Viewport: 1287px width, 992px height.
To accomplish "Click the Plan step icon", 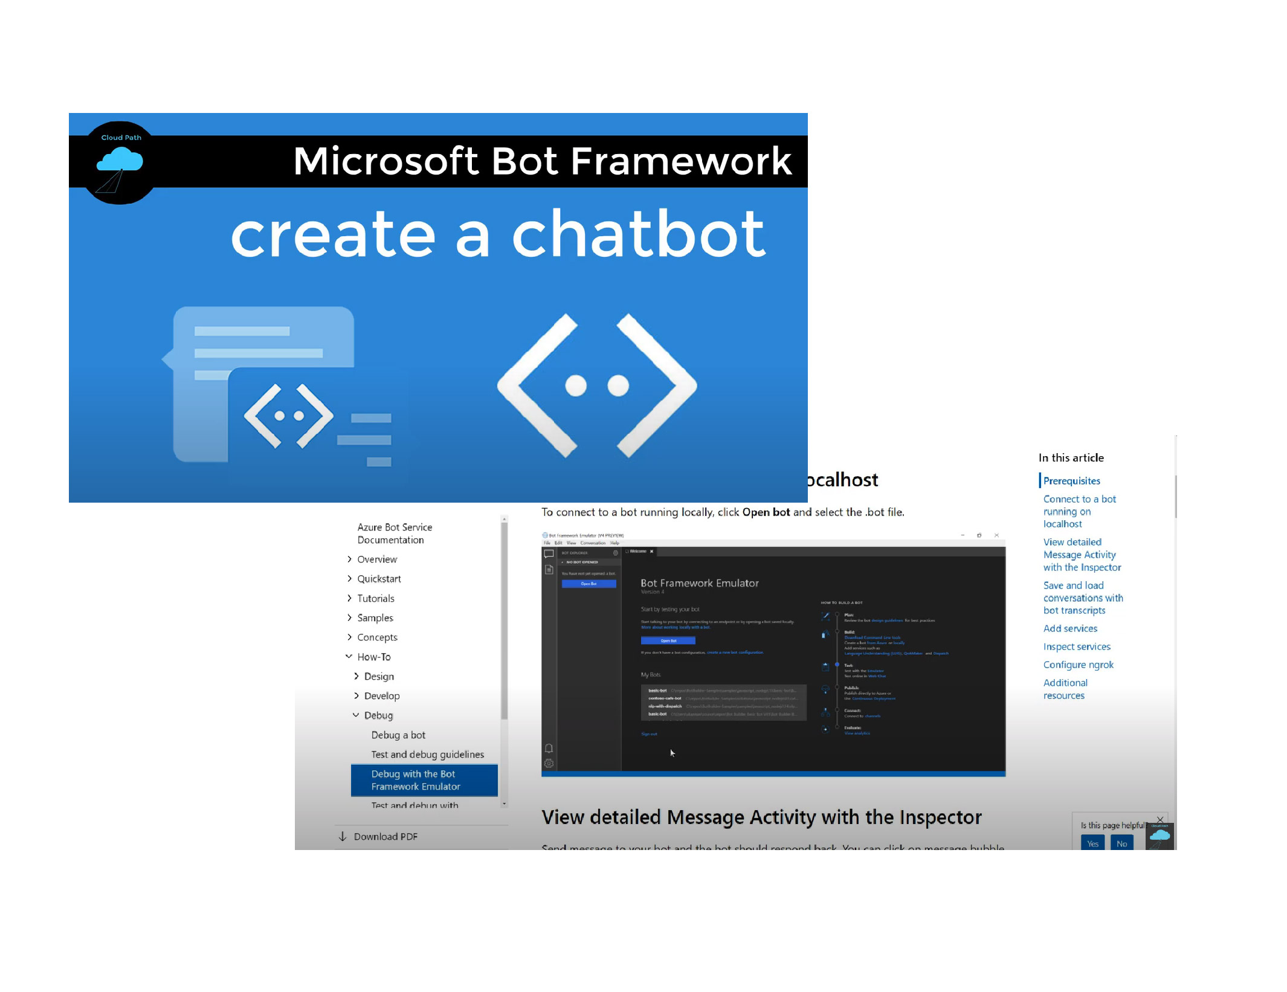I will tap(825, 616).
